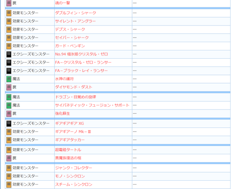Open the セイバー・シャーク card link

click(72, 38)
